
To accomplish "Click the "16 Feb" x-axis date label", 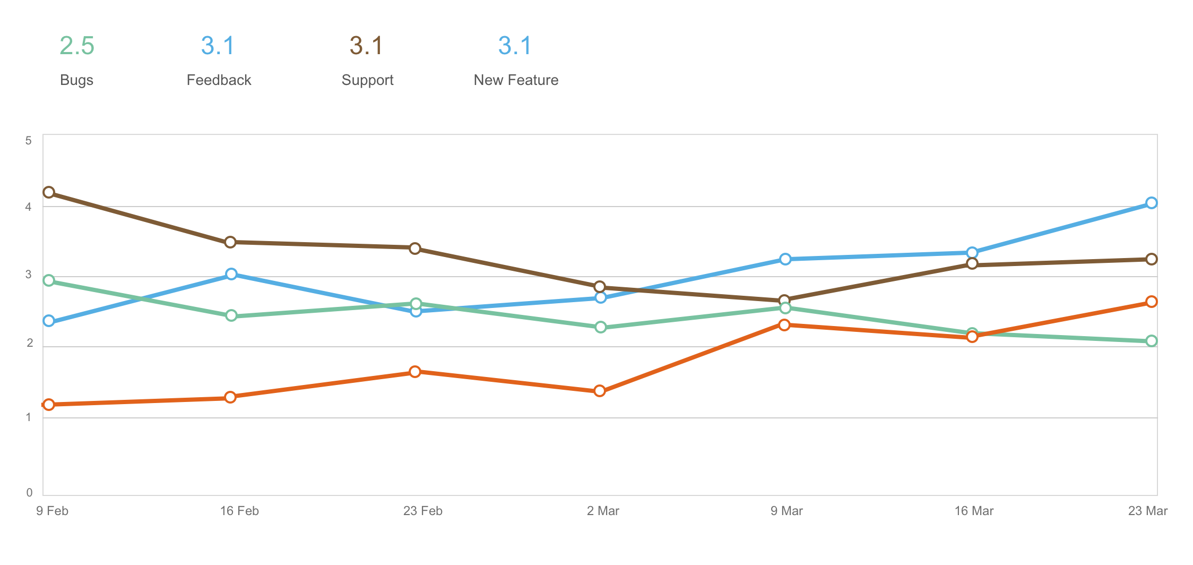I will pyautogui.click(x=239, y=511).
